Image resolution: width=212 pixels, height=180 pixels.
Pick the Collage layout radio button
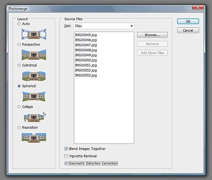19,107
